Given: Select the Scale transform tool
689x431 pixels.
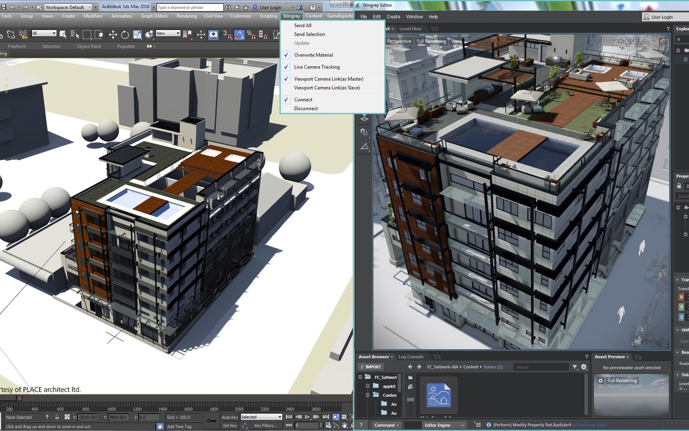Looking at the screenshot, I should pos(137,34).
